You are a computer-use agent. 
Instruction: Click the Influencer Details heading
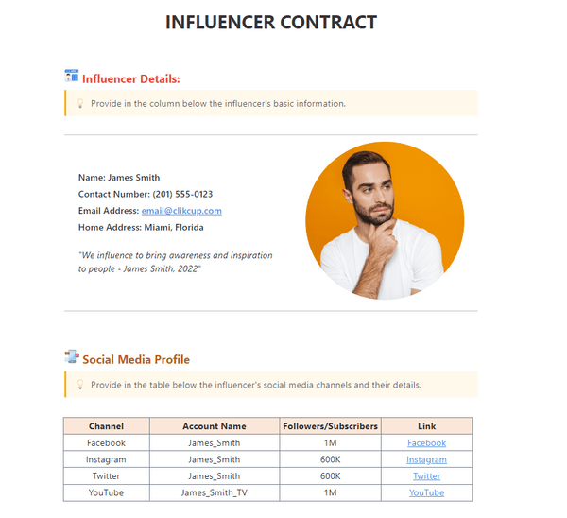[x=131, y=78]
